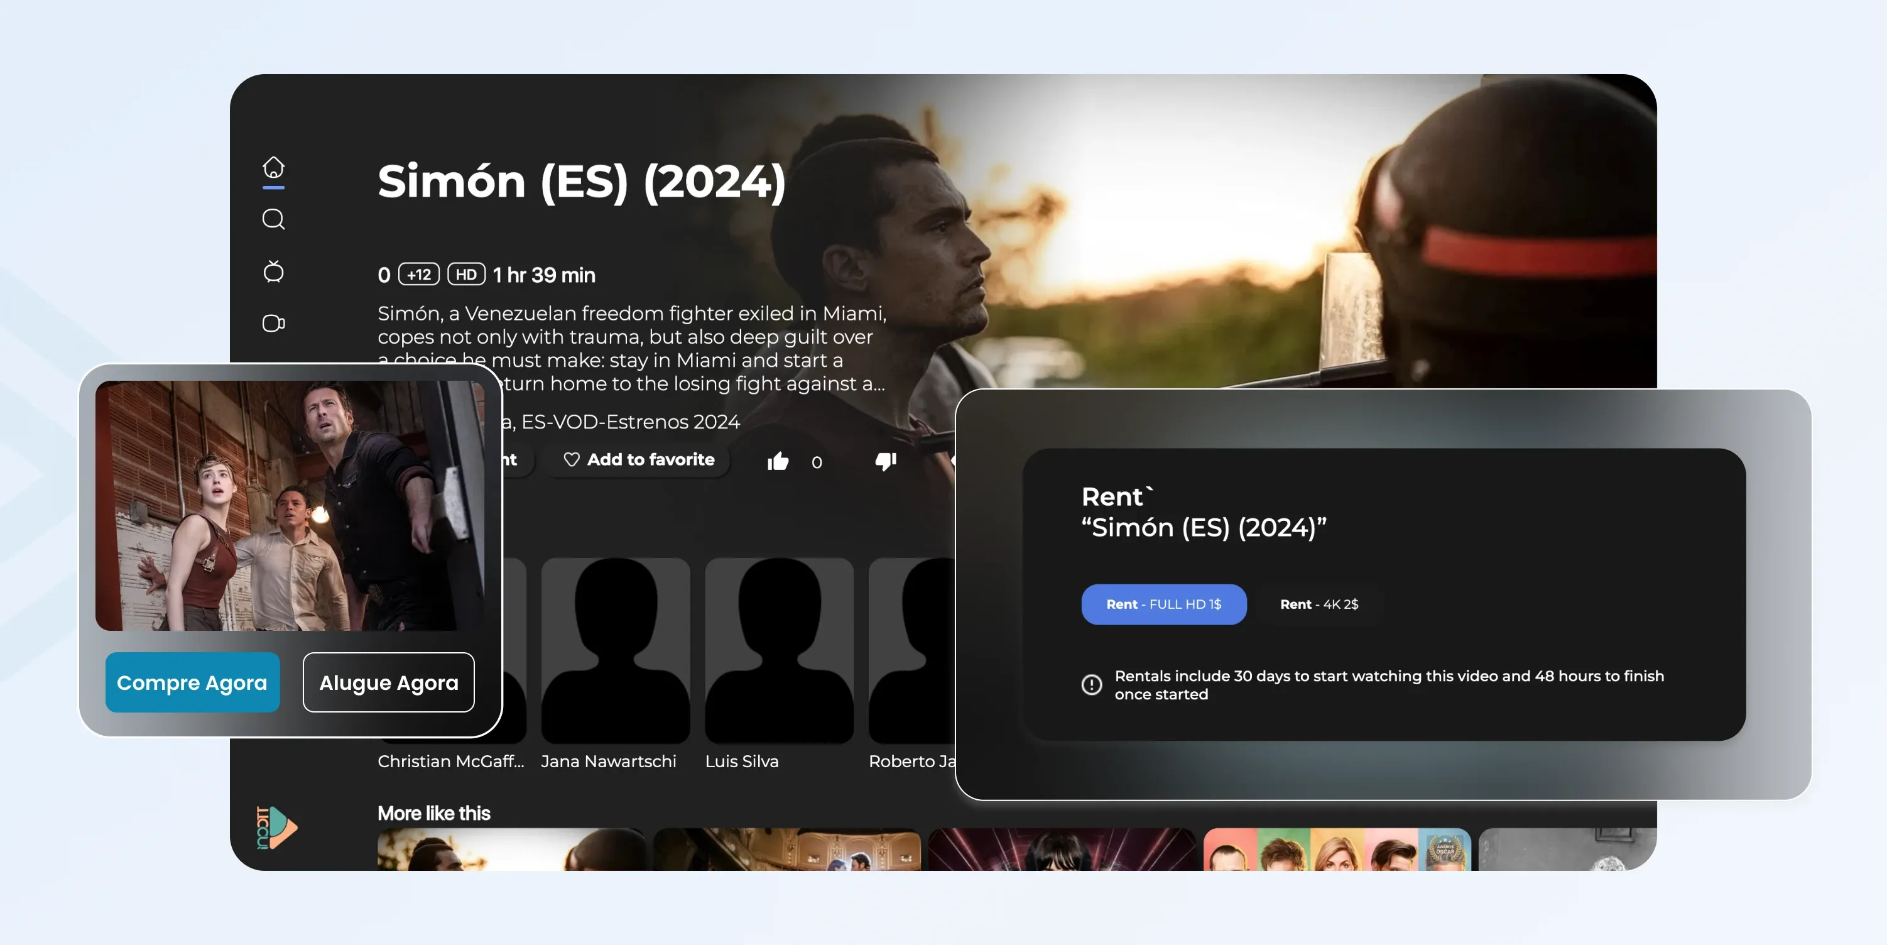Click the +12 age rating badge
The image size is (1887, 945).
(418, 275)
